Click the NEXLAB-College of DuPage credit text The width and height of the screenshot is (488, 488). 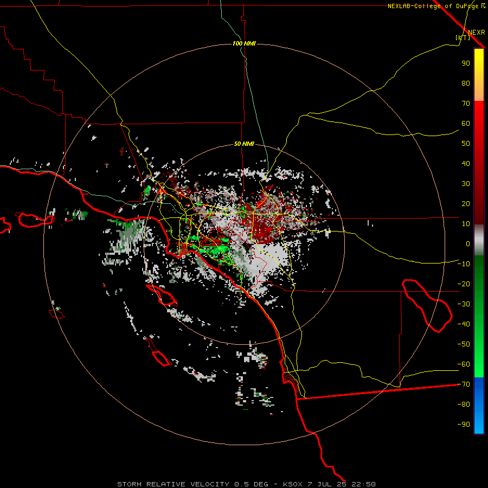[x=436, y=6]
